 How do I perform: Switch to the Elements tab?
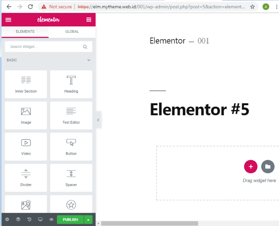point(25,32)
